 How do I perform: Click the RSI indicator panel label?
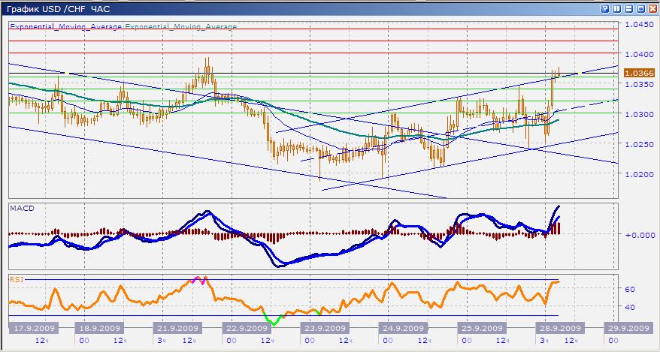click(x=16, y=278)
